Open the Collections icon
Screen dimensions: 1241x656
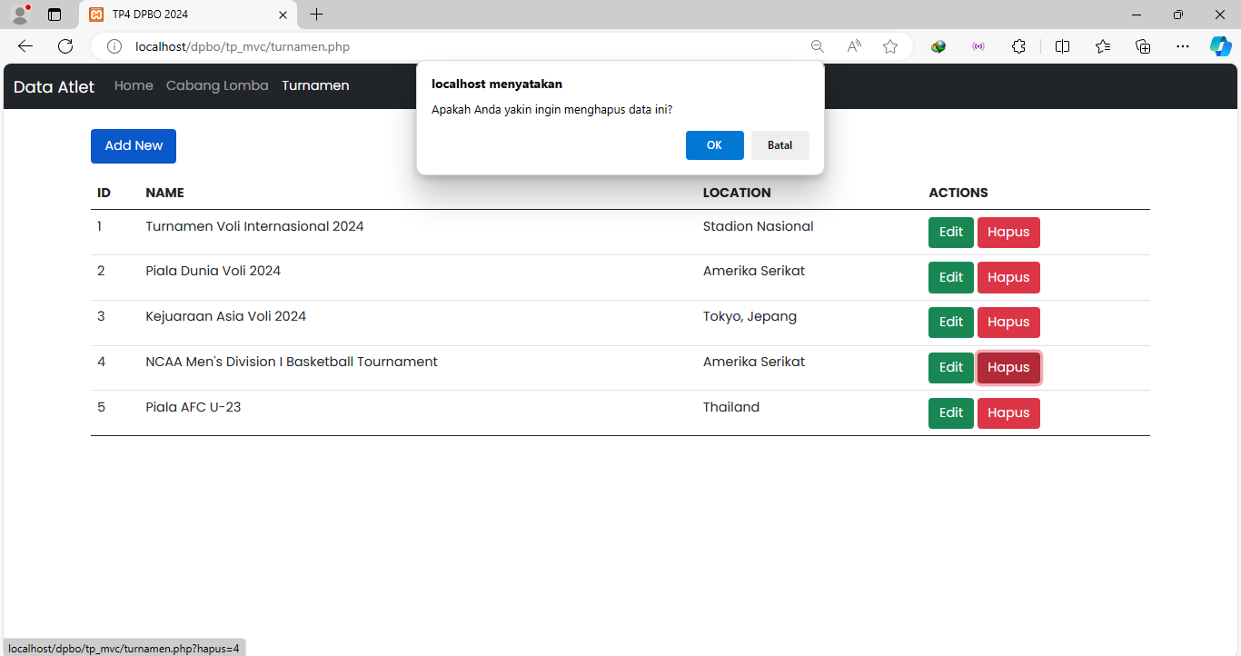pos(1144,46)
